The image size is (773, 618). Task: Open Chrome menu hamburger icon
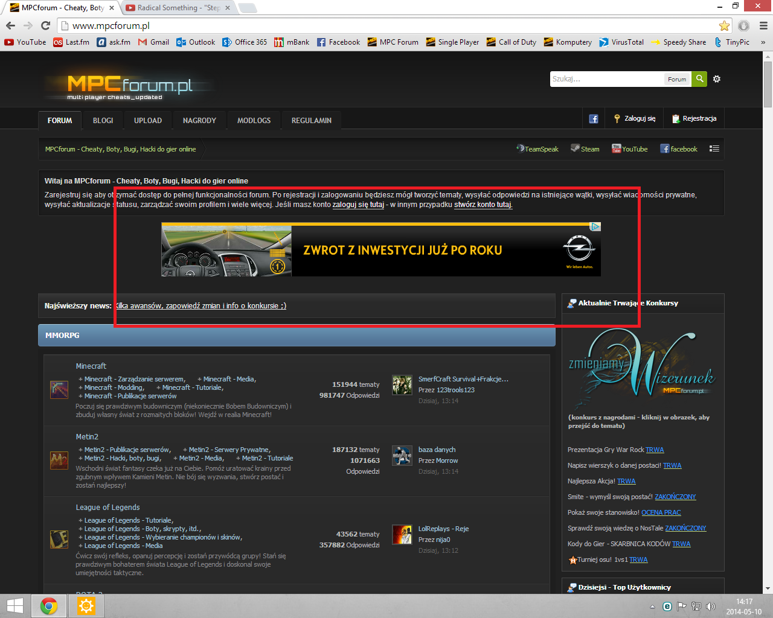(x=763, y=25)
